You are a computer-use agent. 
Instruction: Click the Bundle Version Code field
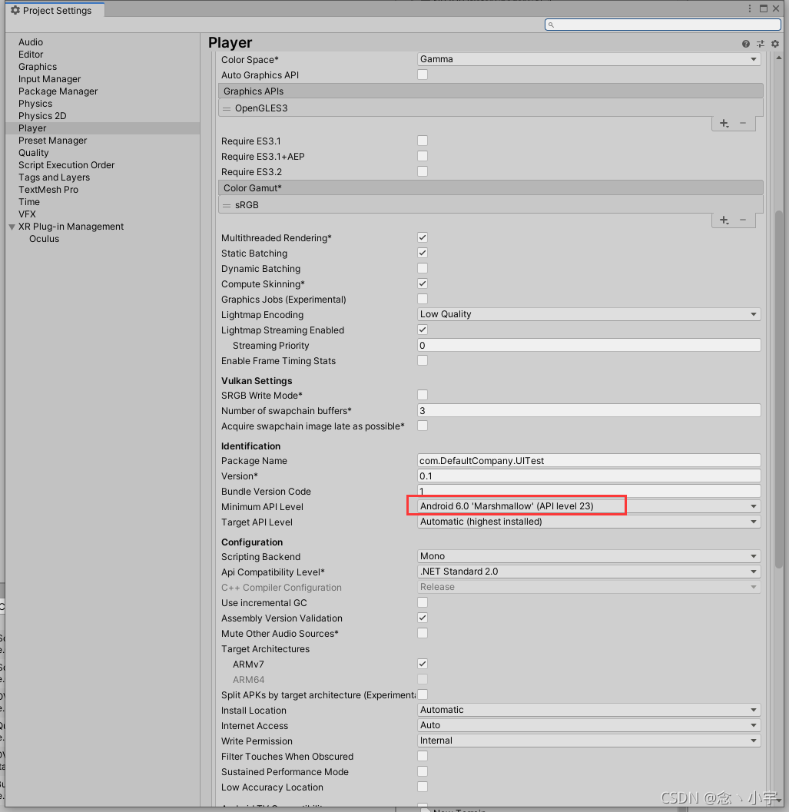point(589,491)
